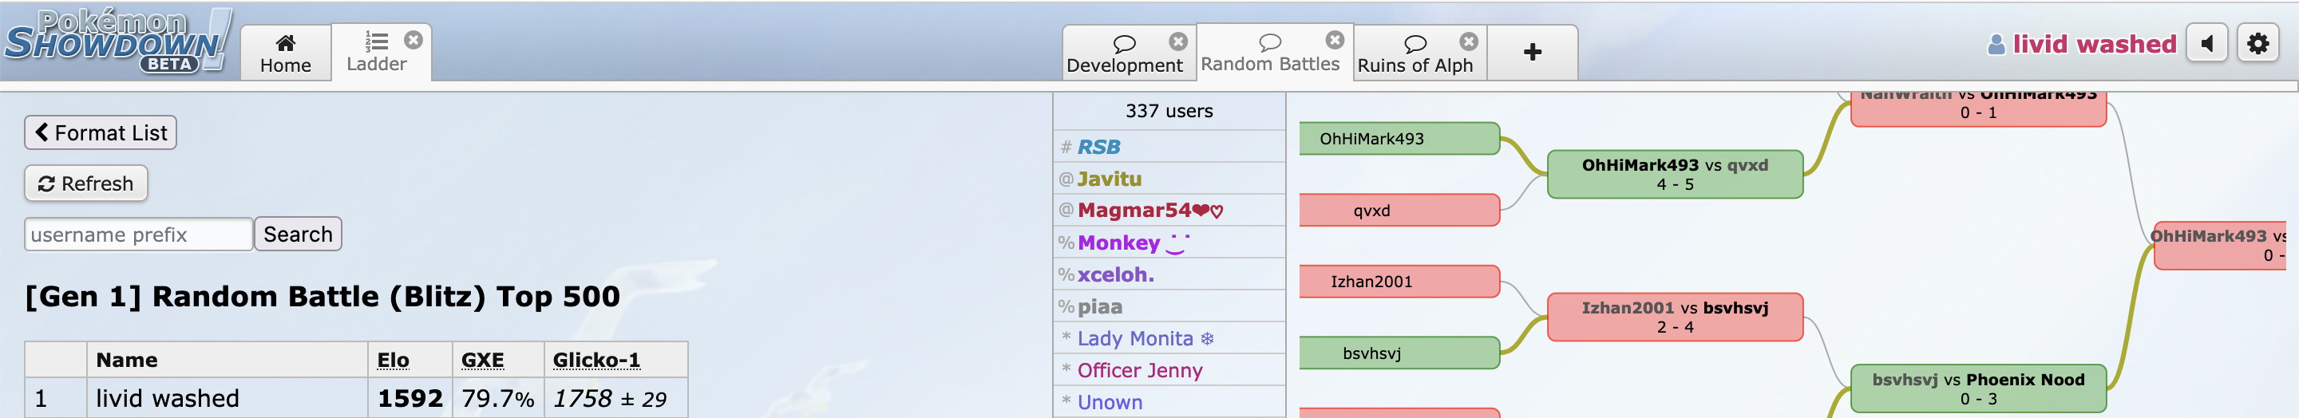Click the 337 users count header
The height and width of the screenshot is (418, 2299).
[1169, 112]
